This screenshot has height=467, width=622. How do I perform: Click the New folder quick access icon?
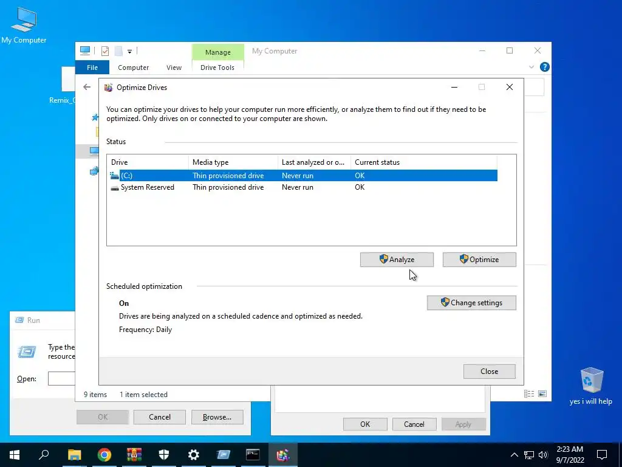point(118,51)
